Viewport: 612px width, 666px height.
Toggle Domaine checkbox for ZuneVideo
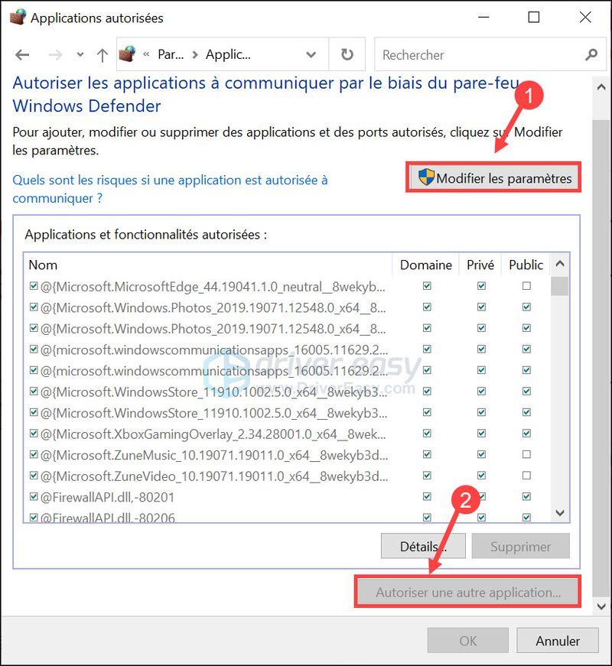[x=427, y=476]
